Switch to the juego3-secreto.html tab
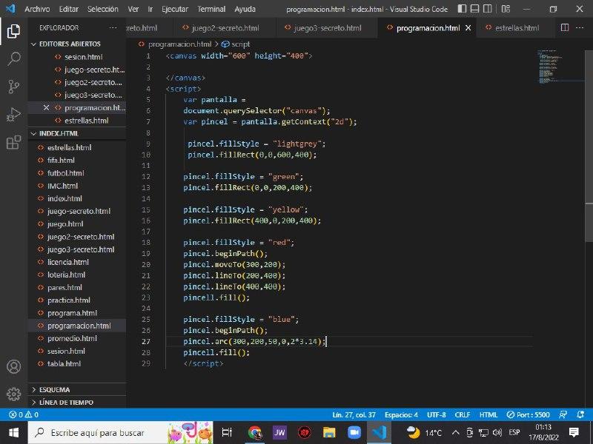The height and width of the screenshot is (444, 593). click(x=328, y=28)
